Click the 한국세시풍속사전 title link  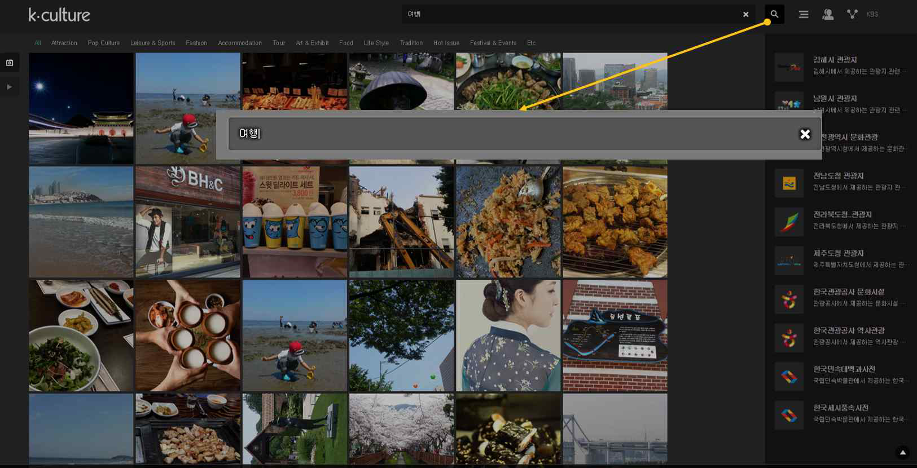pos(841,408)
